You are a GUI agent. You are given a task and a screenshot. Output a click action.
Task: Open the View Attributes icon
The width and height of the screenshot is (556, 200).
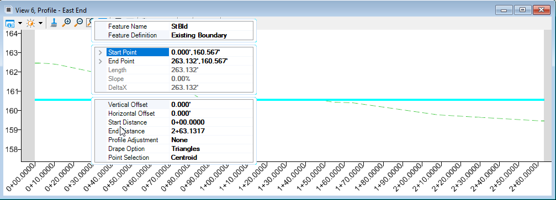[x=10, y=24]
